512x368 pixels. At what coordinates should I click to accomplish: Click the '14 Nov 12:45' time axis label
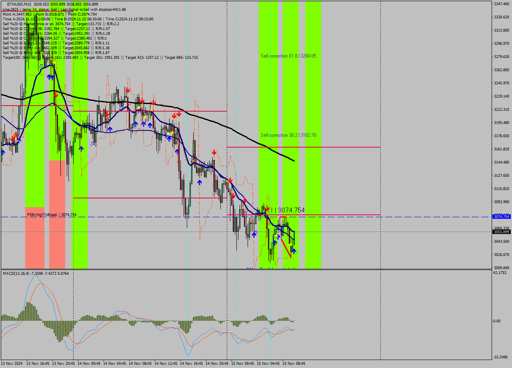[166, 364]
